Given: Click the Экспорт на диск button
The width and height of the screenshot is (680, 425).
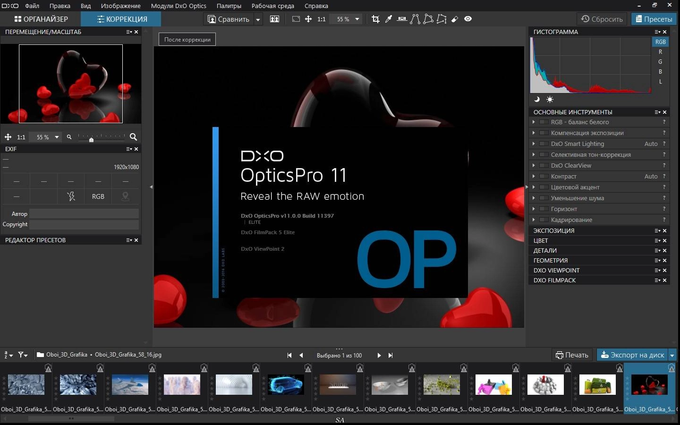Looking at the screenshot, I should 633,355.
